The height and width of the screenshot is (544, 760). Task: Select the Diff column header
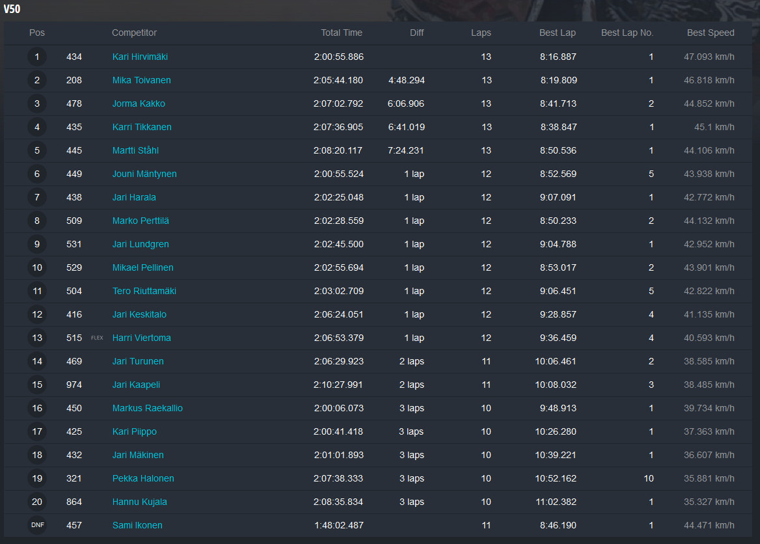coord(417,33)
